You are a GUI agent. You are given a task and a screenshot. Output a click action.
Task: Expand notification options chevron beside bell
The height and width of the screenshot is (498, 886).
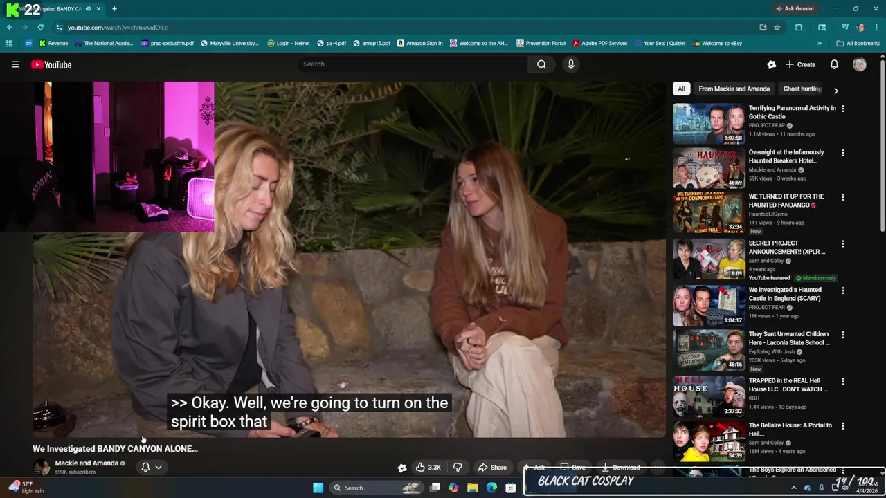click(x=159, y=467)
